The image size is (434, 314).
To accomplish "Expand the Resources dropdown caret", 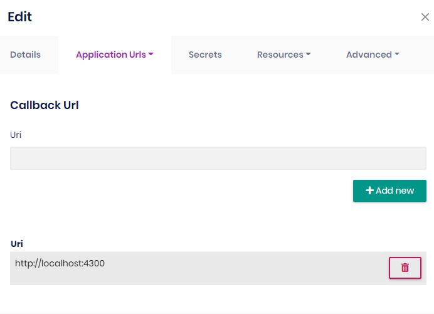I will [x=309, y=55].
